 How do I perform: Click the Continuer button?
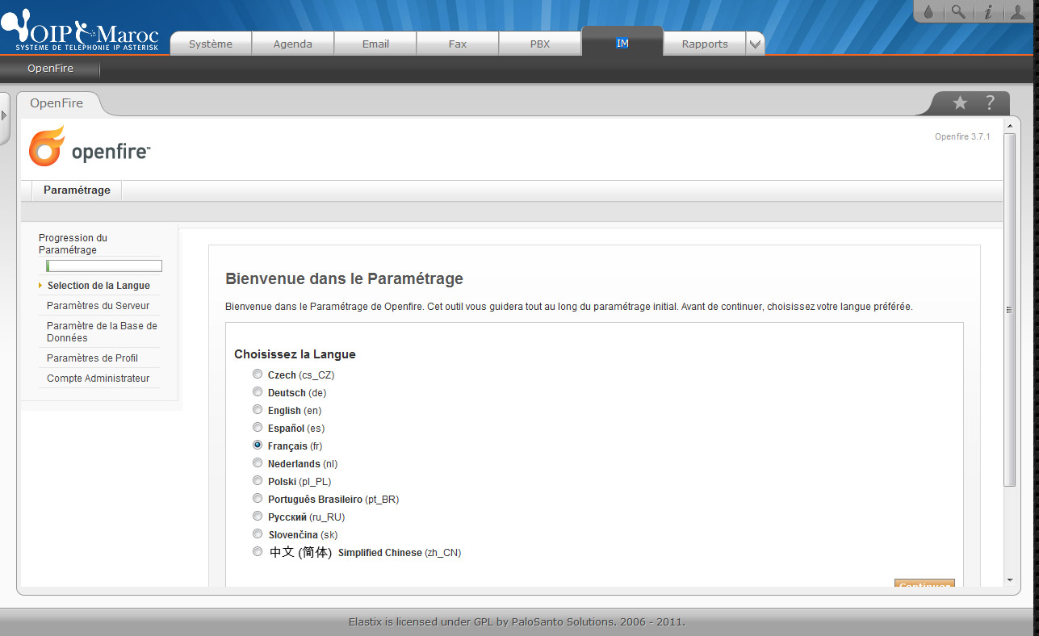point(924,584)
